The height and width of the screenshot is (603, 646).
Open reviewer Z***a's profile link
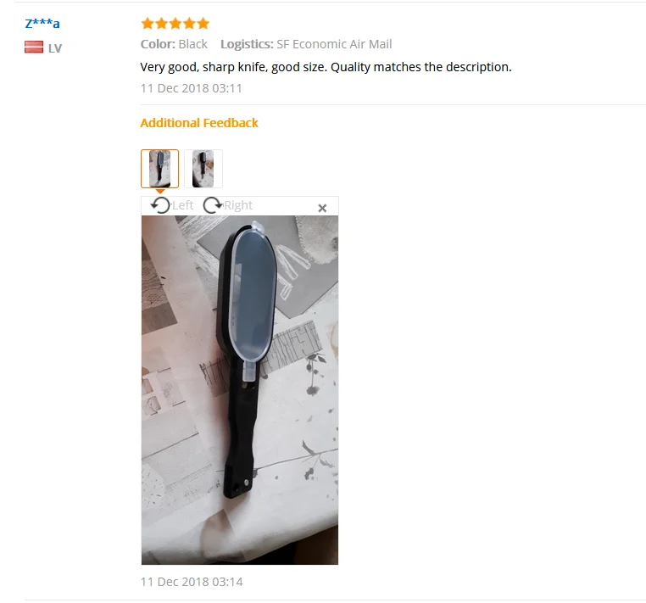42,24
